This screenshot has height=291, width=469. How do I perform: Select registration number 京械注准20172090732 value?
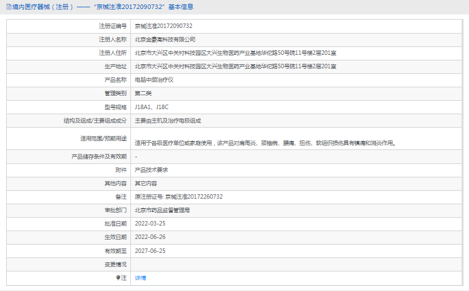(163, 26)
